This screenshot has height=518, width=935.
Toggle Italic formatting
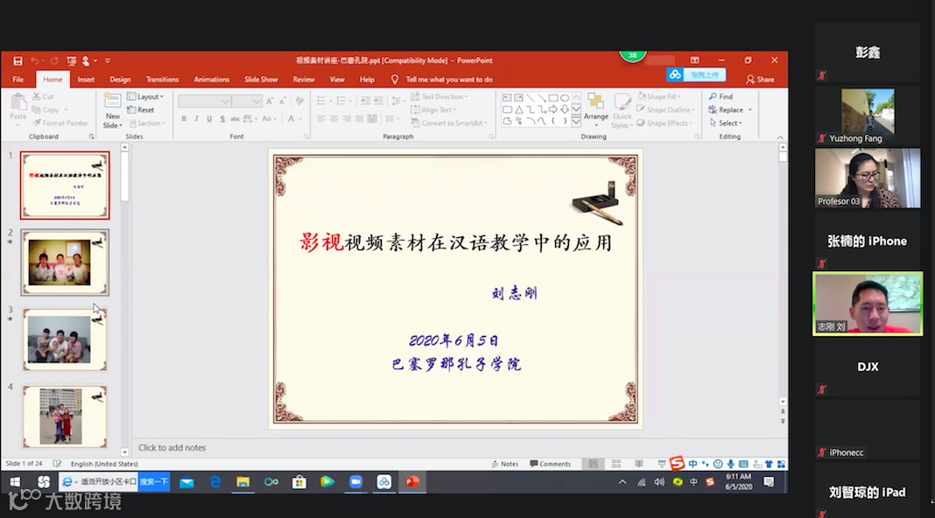[196, 119]
